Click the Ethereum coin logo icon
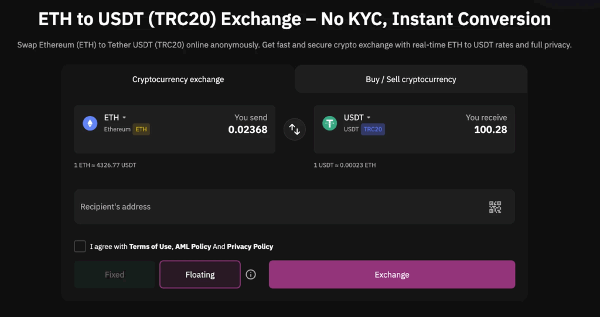This screenshot has width=600, height=317. point(90,123)
